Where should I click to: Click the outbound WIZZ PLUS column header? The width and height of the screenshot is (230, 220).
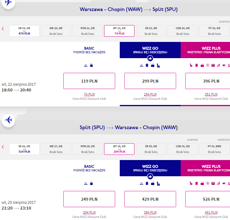pyautogui.click(x=205, y=50)
